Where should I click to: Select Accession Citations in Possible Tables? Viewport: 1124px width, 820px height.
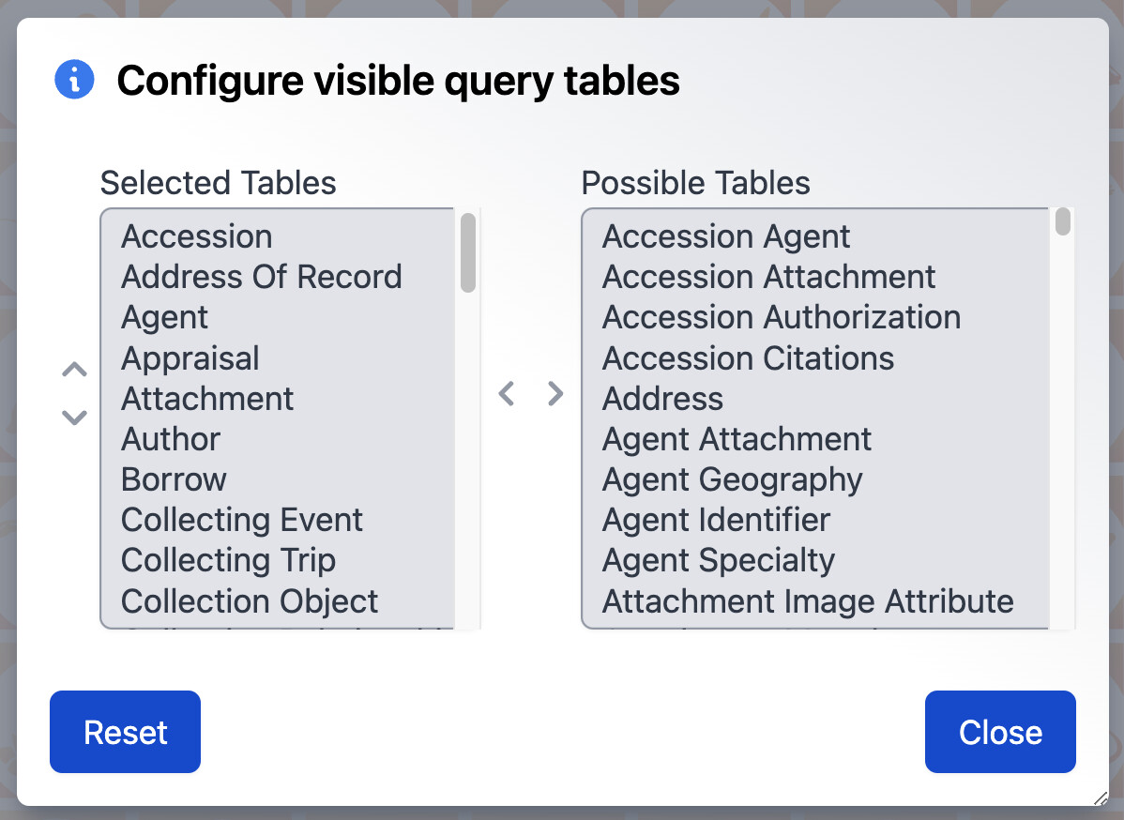pyautogui.click(x=748, y=358)
